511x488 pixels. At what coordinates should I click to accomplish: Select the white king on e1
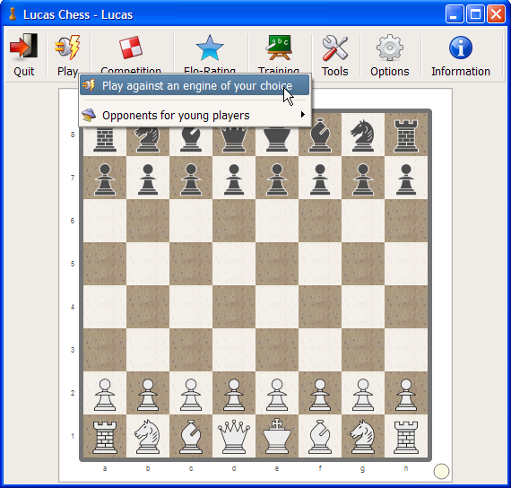[x=277, y=436]
